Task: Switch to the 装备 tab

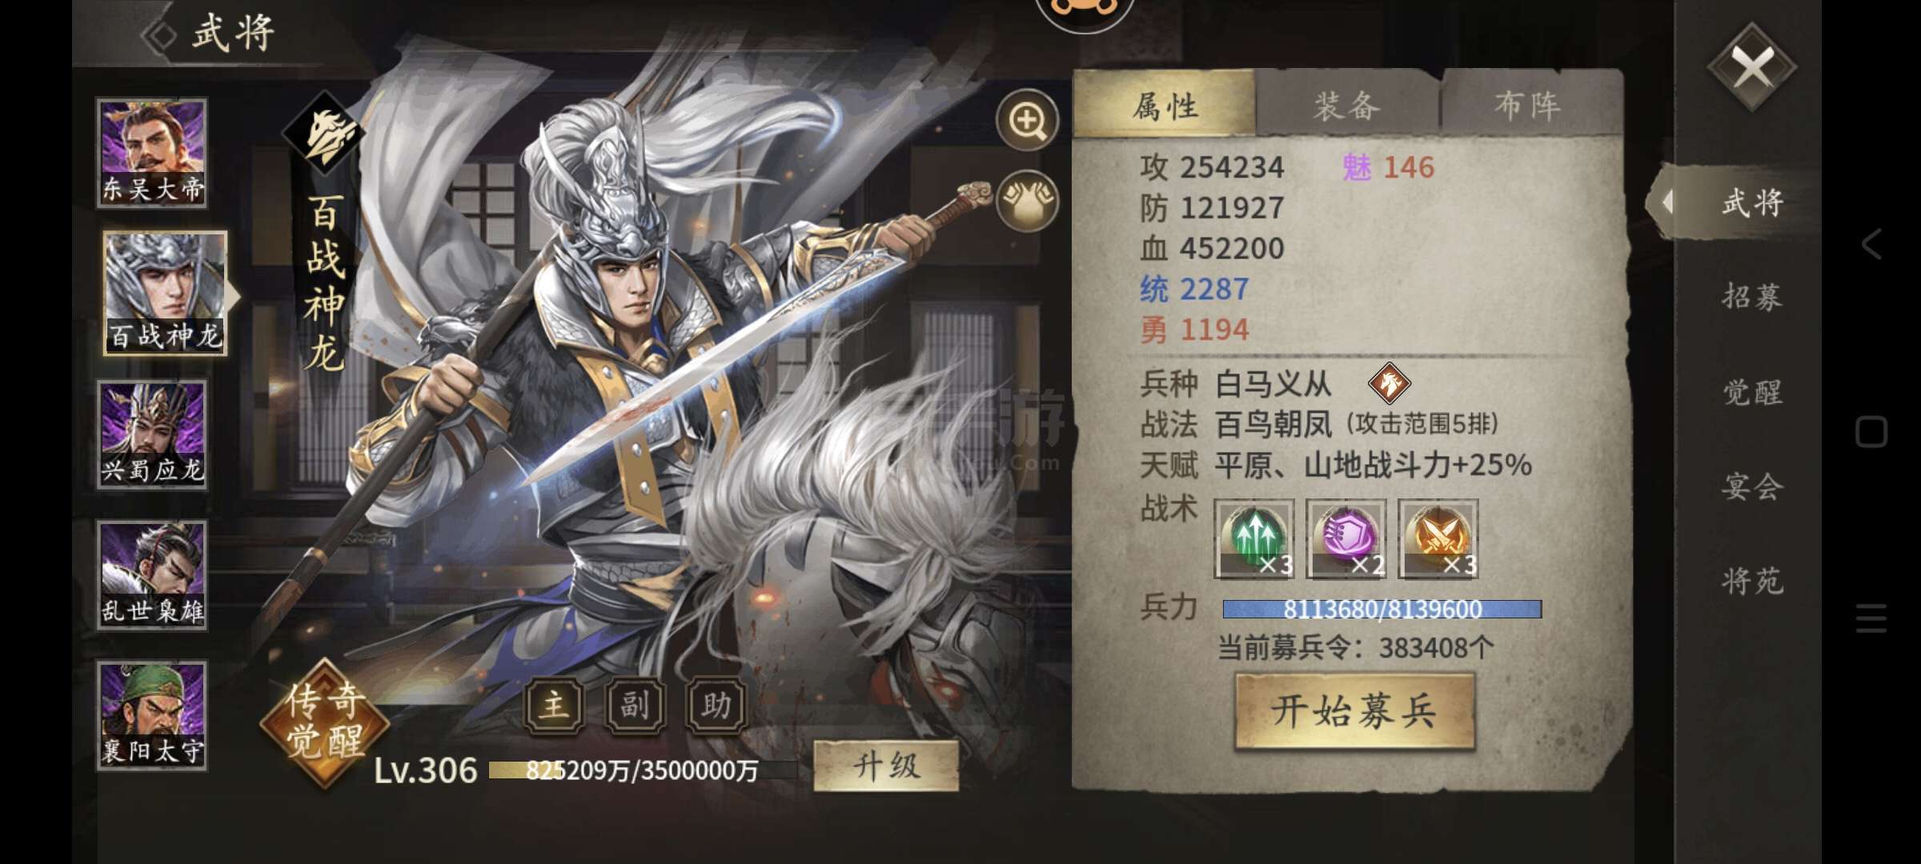Action: (x=1347, y=106)
